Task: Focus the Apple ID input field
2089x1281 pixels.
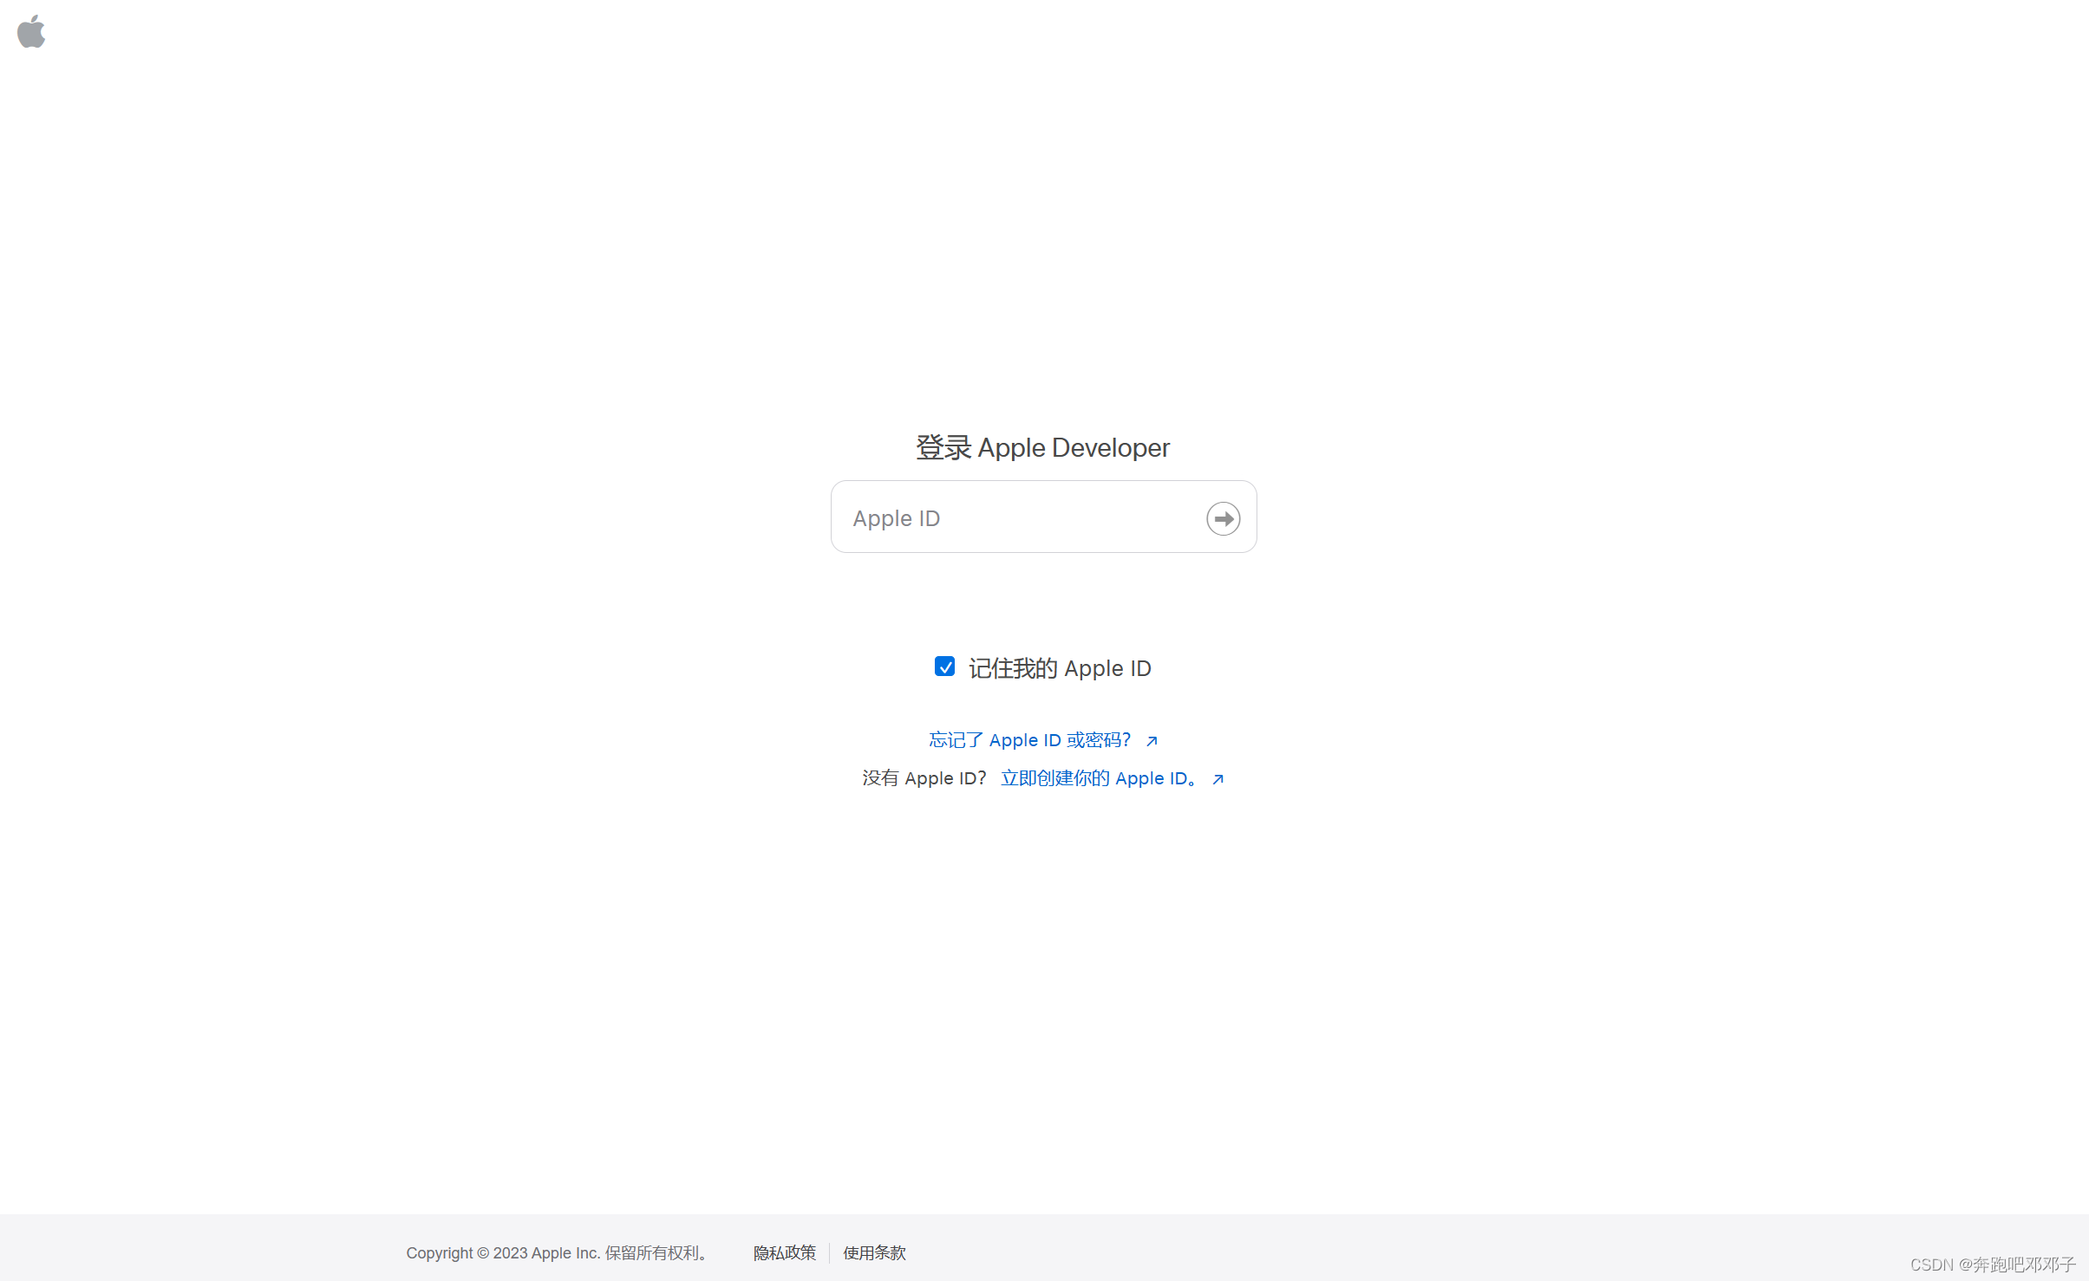Action: (1043, 517)
